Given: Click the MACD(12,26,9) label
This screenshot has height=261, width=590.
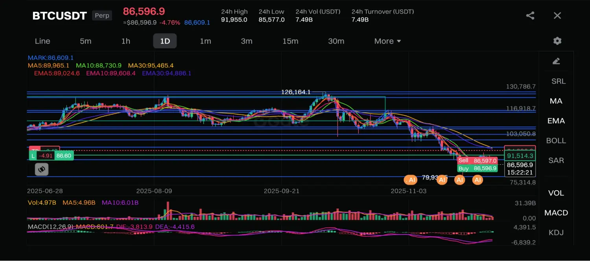Looking at the screenshot, I should pyautogui.click(x=50, y=227).
